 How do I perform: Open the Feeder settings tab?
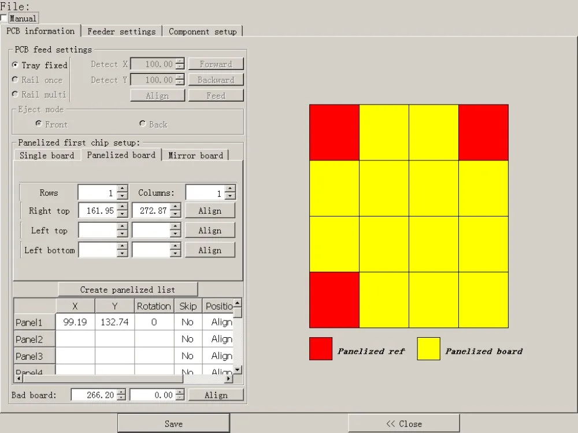(121, 32)
